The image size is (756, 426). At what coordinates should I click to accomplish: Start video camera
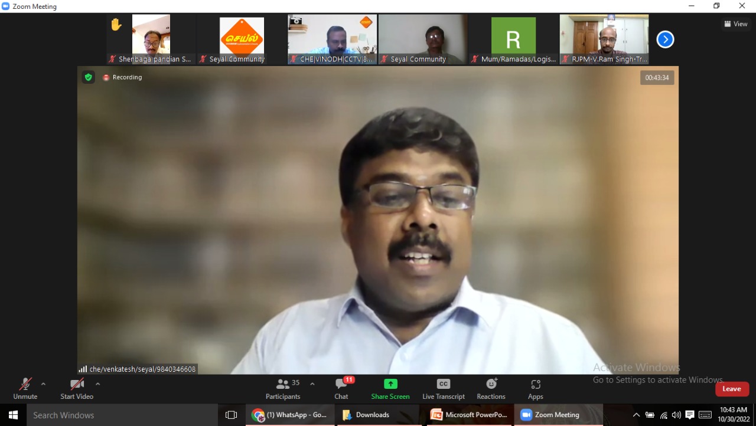pyautogui.click(x=77, y=389)
